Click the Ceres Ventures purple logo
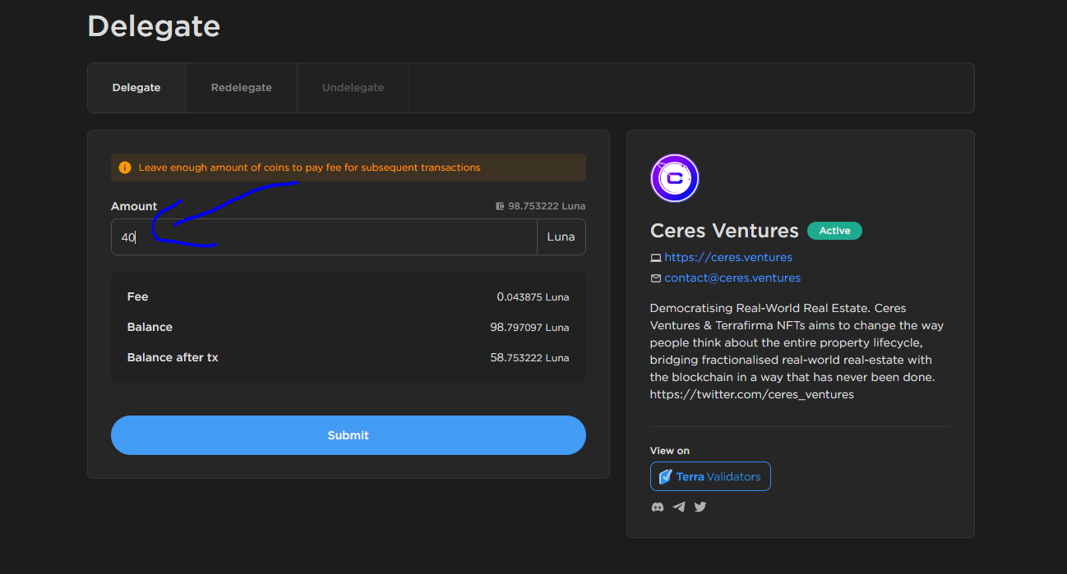Image resolution: width=1067 pixels, height=574 pixels. coord(674,178)
